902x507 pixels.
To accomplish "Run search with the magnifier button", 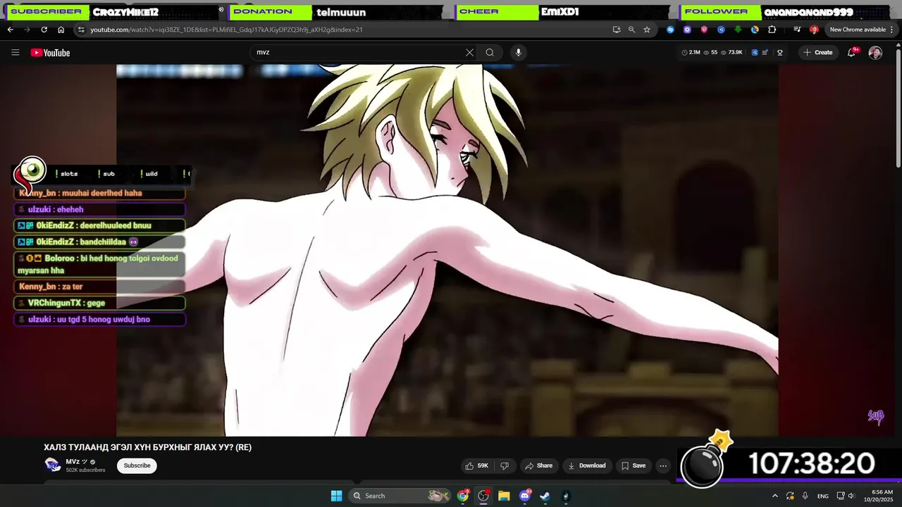I will point(490,52).
